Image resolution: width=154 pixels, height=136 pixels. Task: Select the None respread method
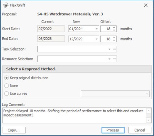click(6, 86)
